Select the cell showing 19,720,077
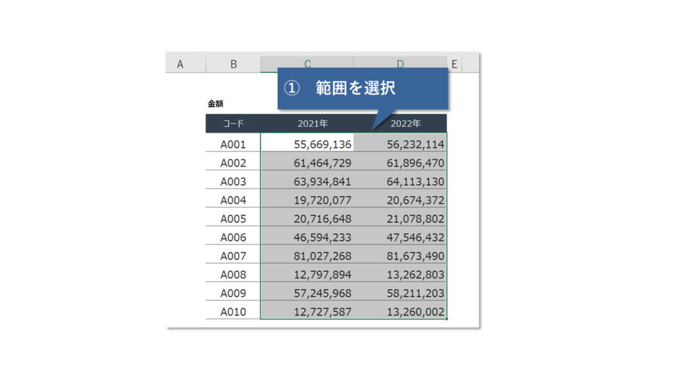Viewport: 692px width, 379px height. click(307, 200)
